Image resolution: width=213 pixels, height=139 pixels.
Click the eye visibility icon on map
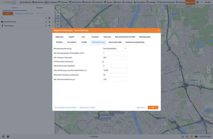click(58, 12)
